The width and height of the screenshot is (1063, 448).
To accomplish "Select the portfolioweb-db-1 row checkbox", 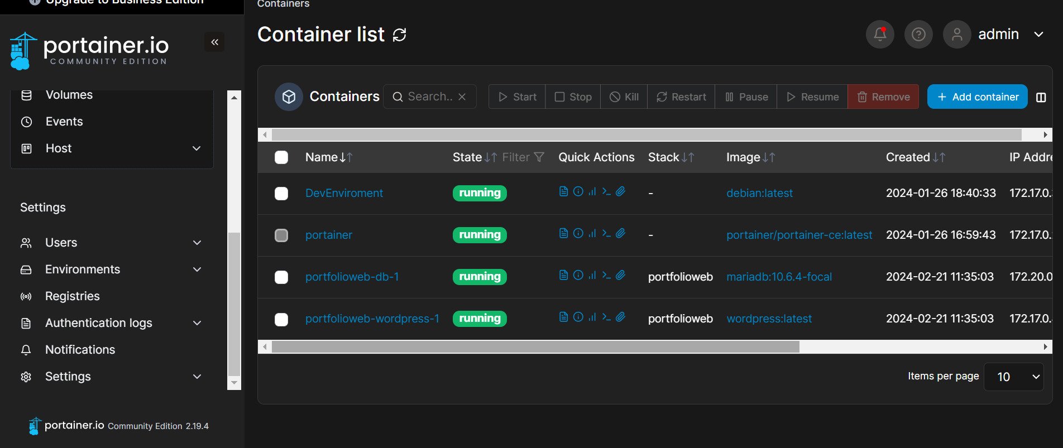I will click(x=281, y=277).
